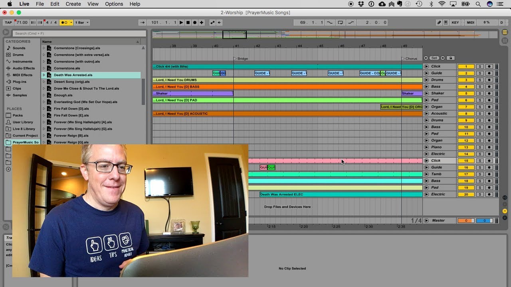Viewport: 511px width, 287px height.
Task: Open the metronome settings dropdown arrow
Action: [71, 23]
